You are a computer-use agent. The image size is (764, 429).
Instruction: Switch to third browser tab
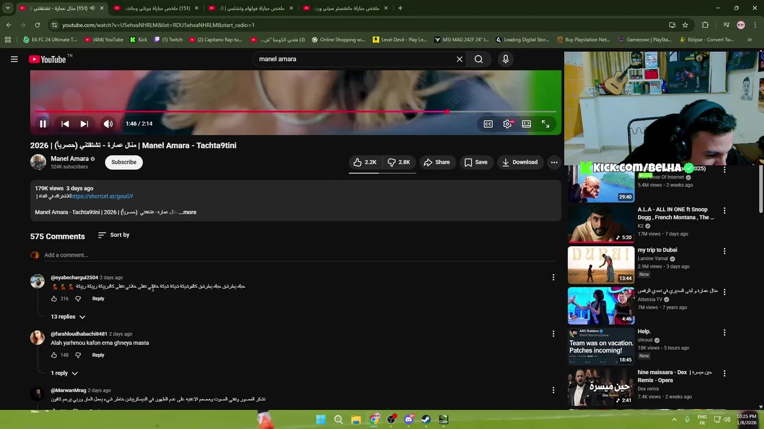(x=252, y=8)
